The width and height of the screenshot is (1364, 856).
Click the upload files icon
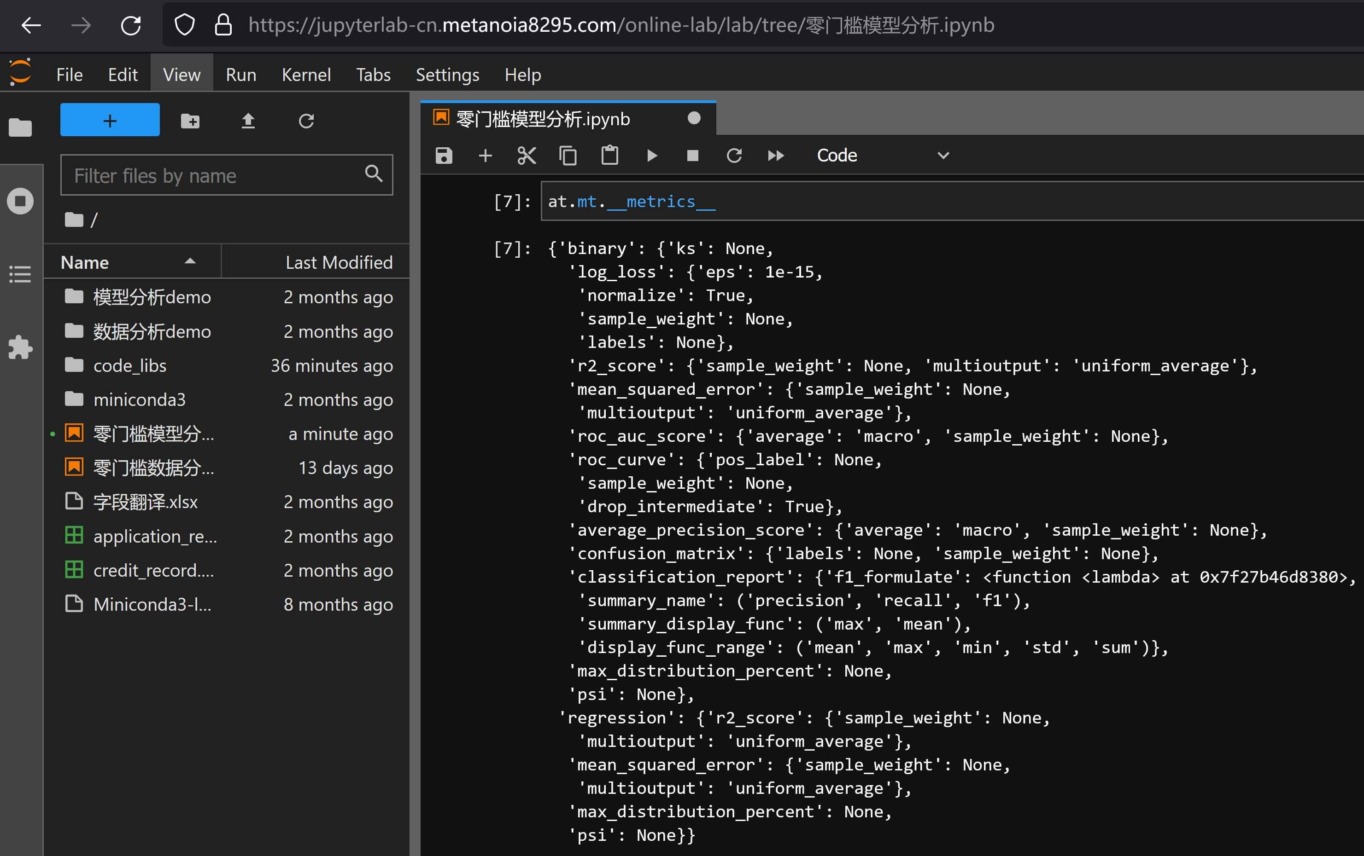click(x=248, y=121)
